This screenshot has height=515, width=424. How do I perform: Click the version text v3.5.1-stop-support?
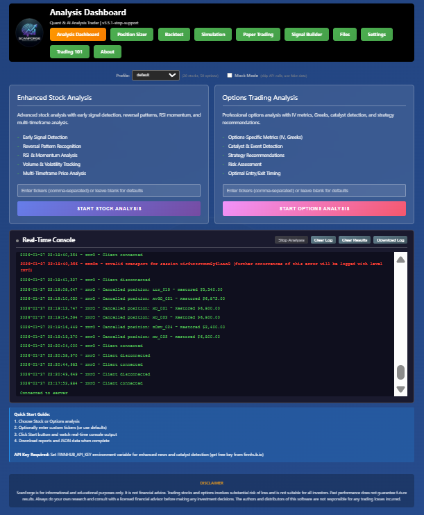pyautogui.click(x=120, y=23)
